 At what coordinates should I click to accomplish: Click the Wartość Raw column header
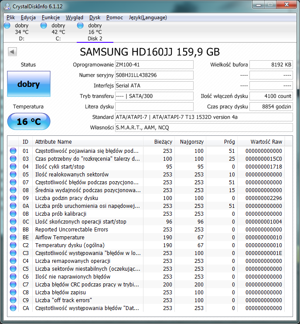tap(261, 142)
